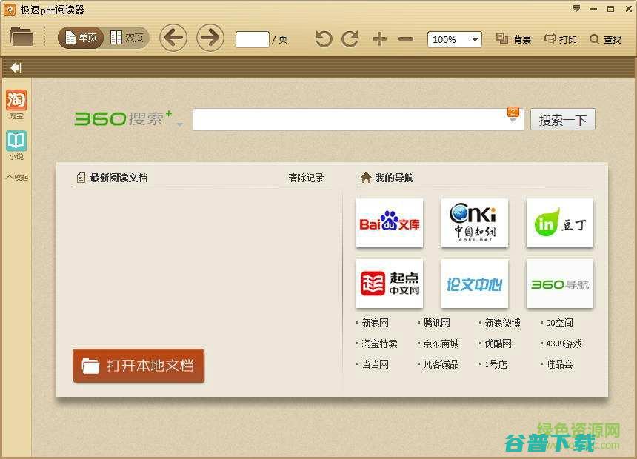637x459 pixels.
Task: Click 打开本地文档 open local document button
Action: pyautogui.click(x=139, y=366)
